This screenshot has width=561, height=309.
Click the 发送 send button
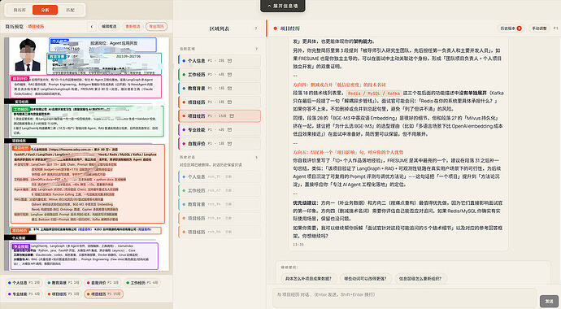[549, 301]
